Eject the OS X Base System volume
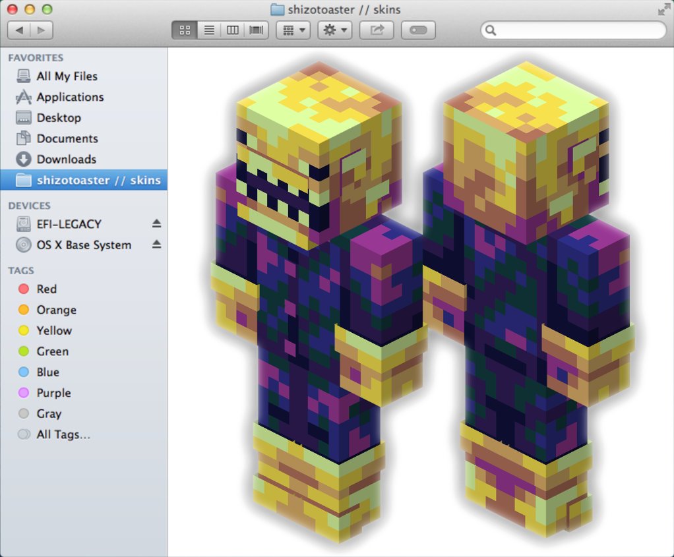This screenshot has height=557, width=674. (156, 244)
